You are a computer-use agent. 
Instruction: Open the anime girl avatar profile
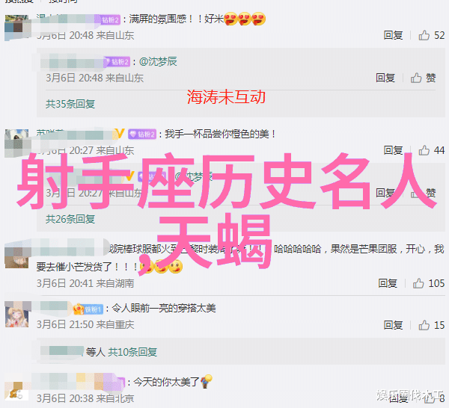pyautogui.click(x=16, y=315)
